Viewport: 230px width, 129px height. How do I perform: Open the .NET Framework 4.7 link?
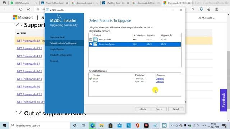[x=28, y=64]
